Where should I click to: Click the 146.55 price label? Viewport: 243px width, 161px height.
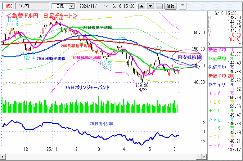click(x=106, y=63)
